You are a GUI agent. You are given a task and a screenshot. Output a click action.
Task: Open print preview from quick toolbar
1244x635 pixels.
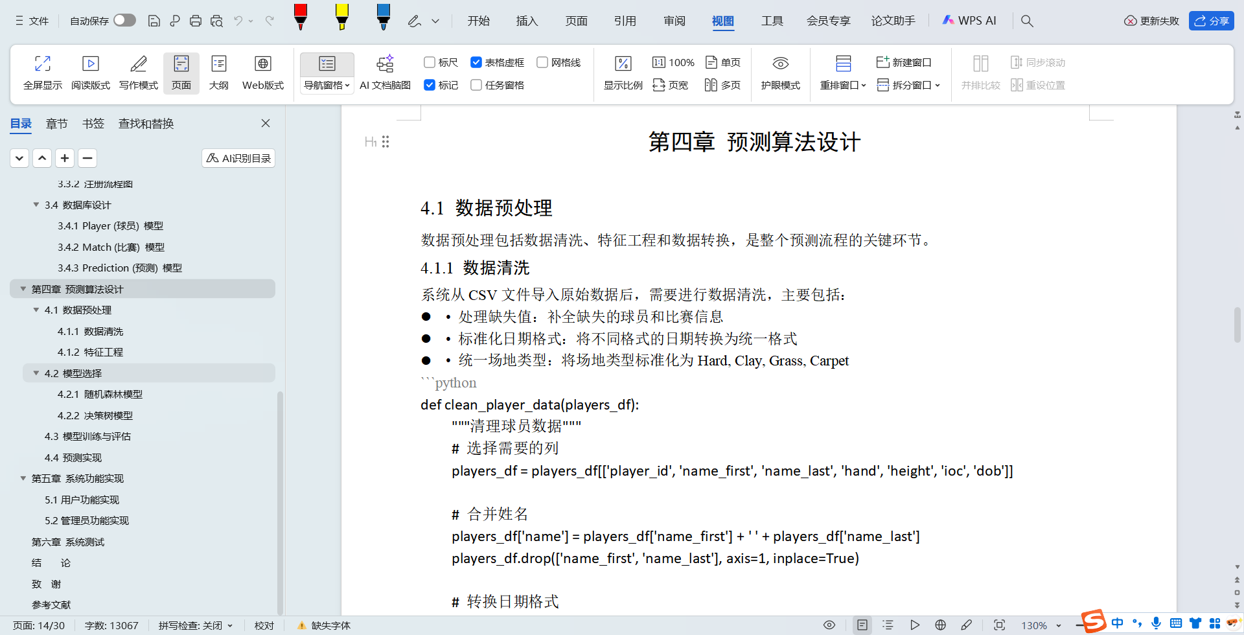pyautogui.click(x=216, y=21)
